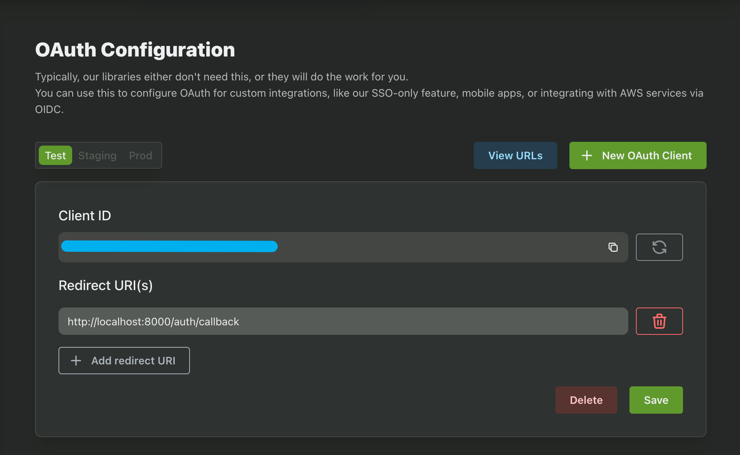Viewport: 740px width, 455px height.
Task: Copy the Client ID to clipboard
Action: point(613,247)
